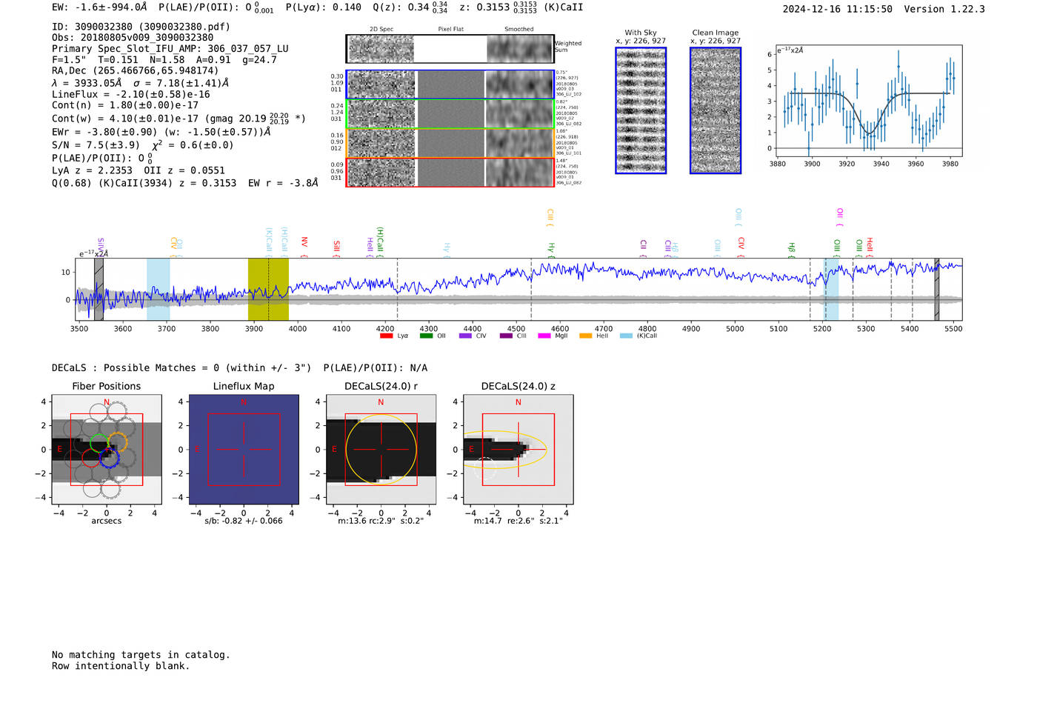Image resolution: width=1037 pixels, height=706 pixels.
Task: Click the blue circle in Fiber Positions
Action: tap(109, 458)
